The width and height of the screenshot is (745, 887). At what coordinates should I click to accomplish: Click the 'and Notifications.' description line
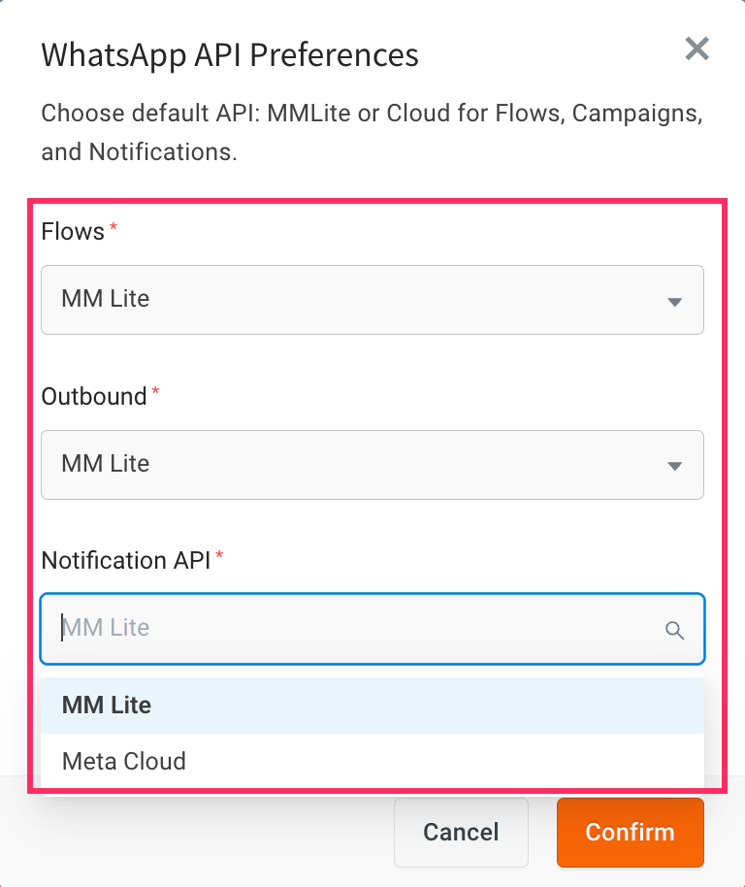coord(139,151)
